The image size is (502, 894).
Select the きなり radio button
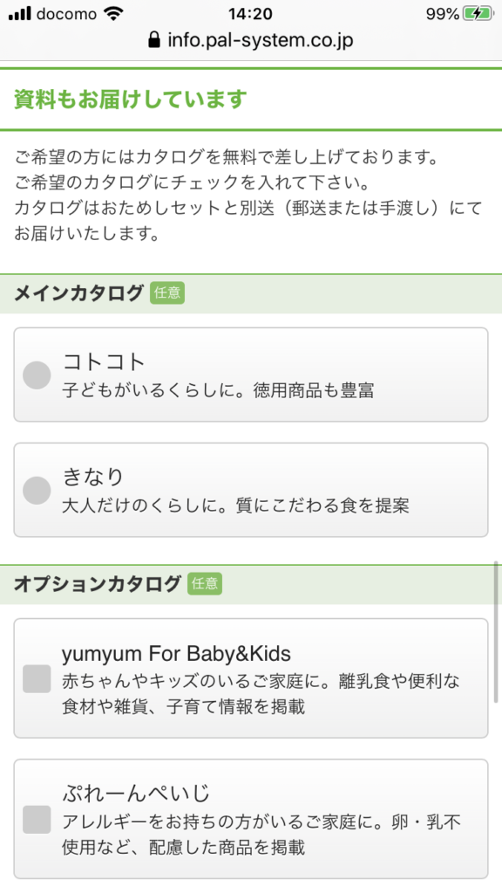37,491
